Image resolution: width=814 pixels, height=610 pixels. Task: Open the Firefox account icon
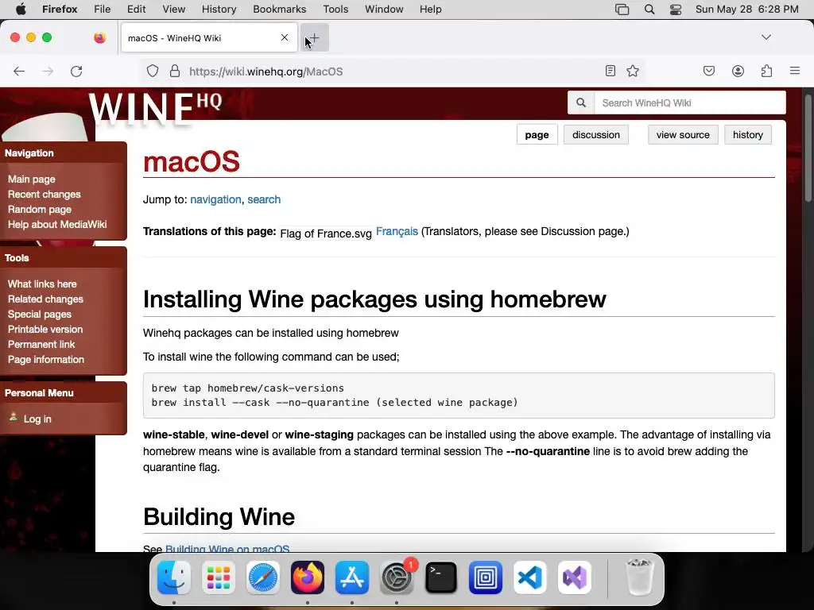[x=738, y=71]
